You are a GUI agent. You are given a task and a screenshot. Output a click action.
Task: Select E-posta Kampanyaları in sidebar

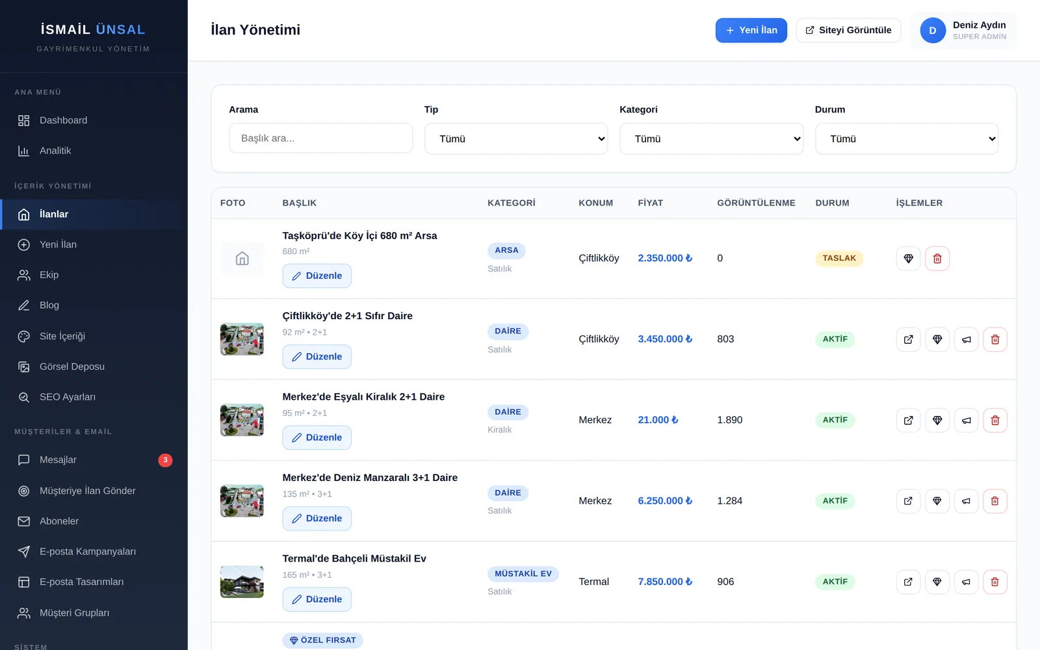tap(94, 552)
